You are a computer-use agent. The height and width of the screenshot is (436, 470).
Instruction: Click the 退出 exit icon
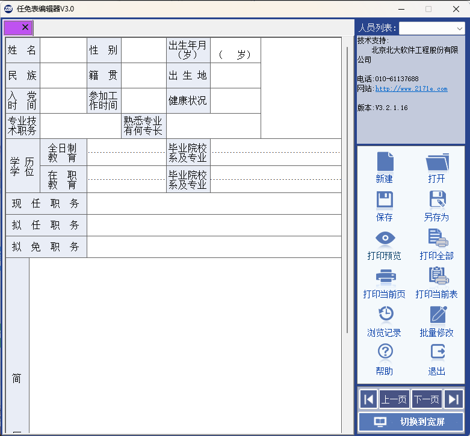pos(438,352)
